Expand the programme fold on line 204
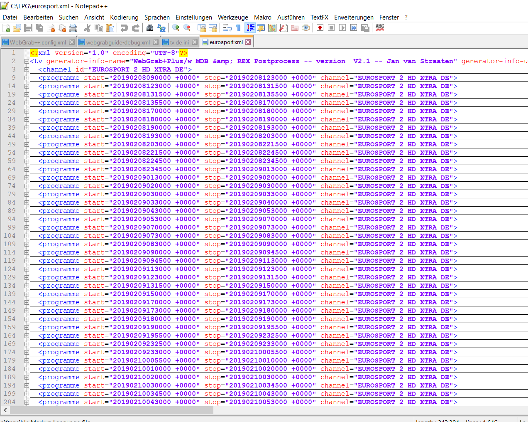The height and width of the screenshot is (422, 528). pos(27,402)
